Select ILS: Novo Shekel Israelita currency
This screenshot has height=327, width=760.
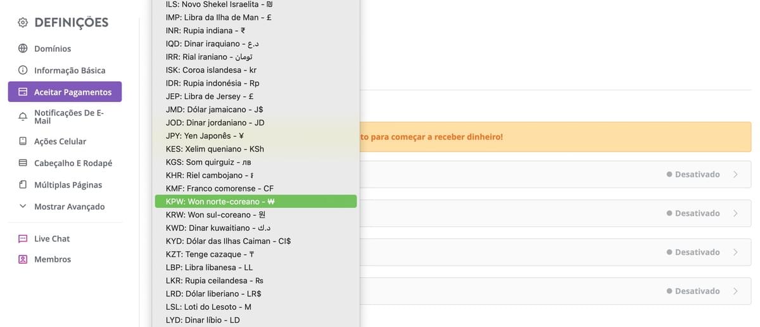coord(256,4)
